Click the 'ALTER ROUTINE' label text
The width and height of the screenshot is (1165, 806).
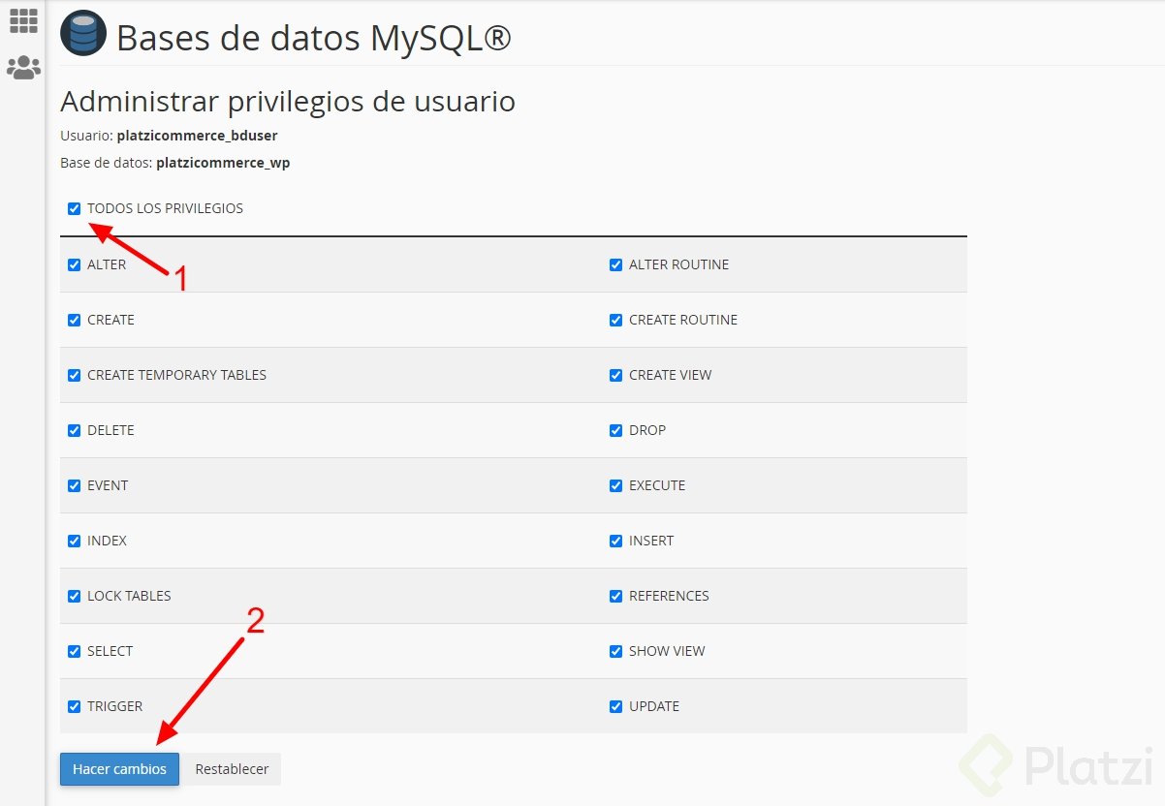point(678,264)
